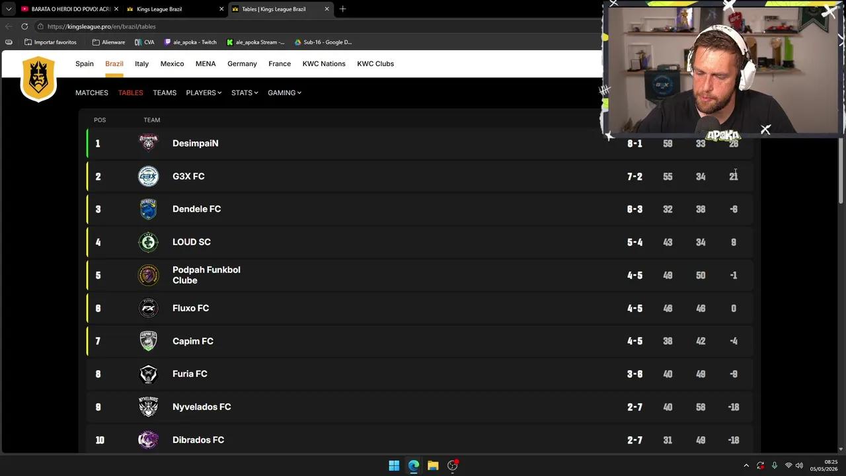Viewport: 846px width, 476px height.
Task: Click the Kings League crown logo
Action: pyautogui.click(x=38, y=78)
